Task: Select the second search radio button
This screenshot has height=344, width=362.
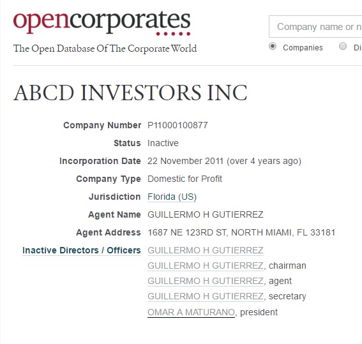Action: click(343, 47)
